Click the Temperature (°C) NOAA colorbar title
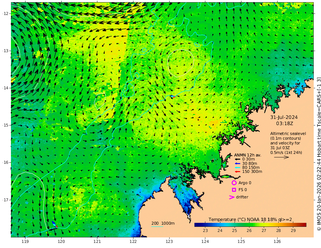 [250, 220]
